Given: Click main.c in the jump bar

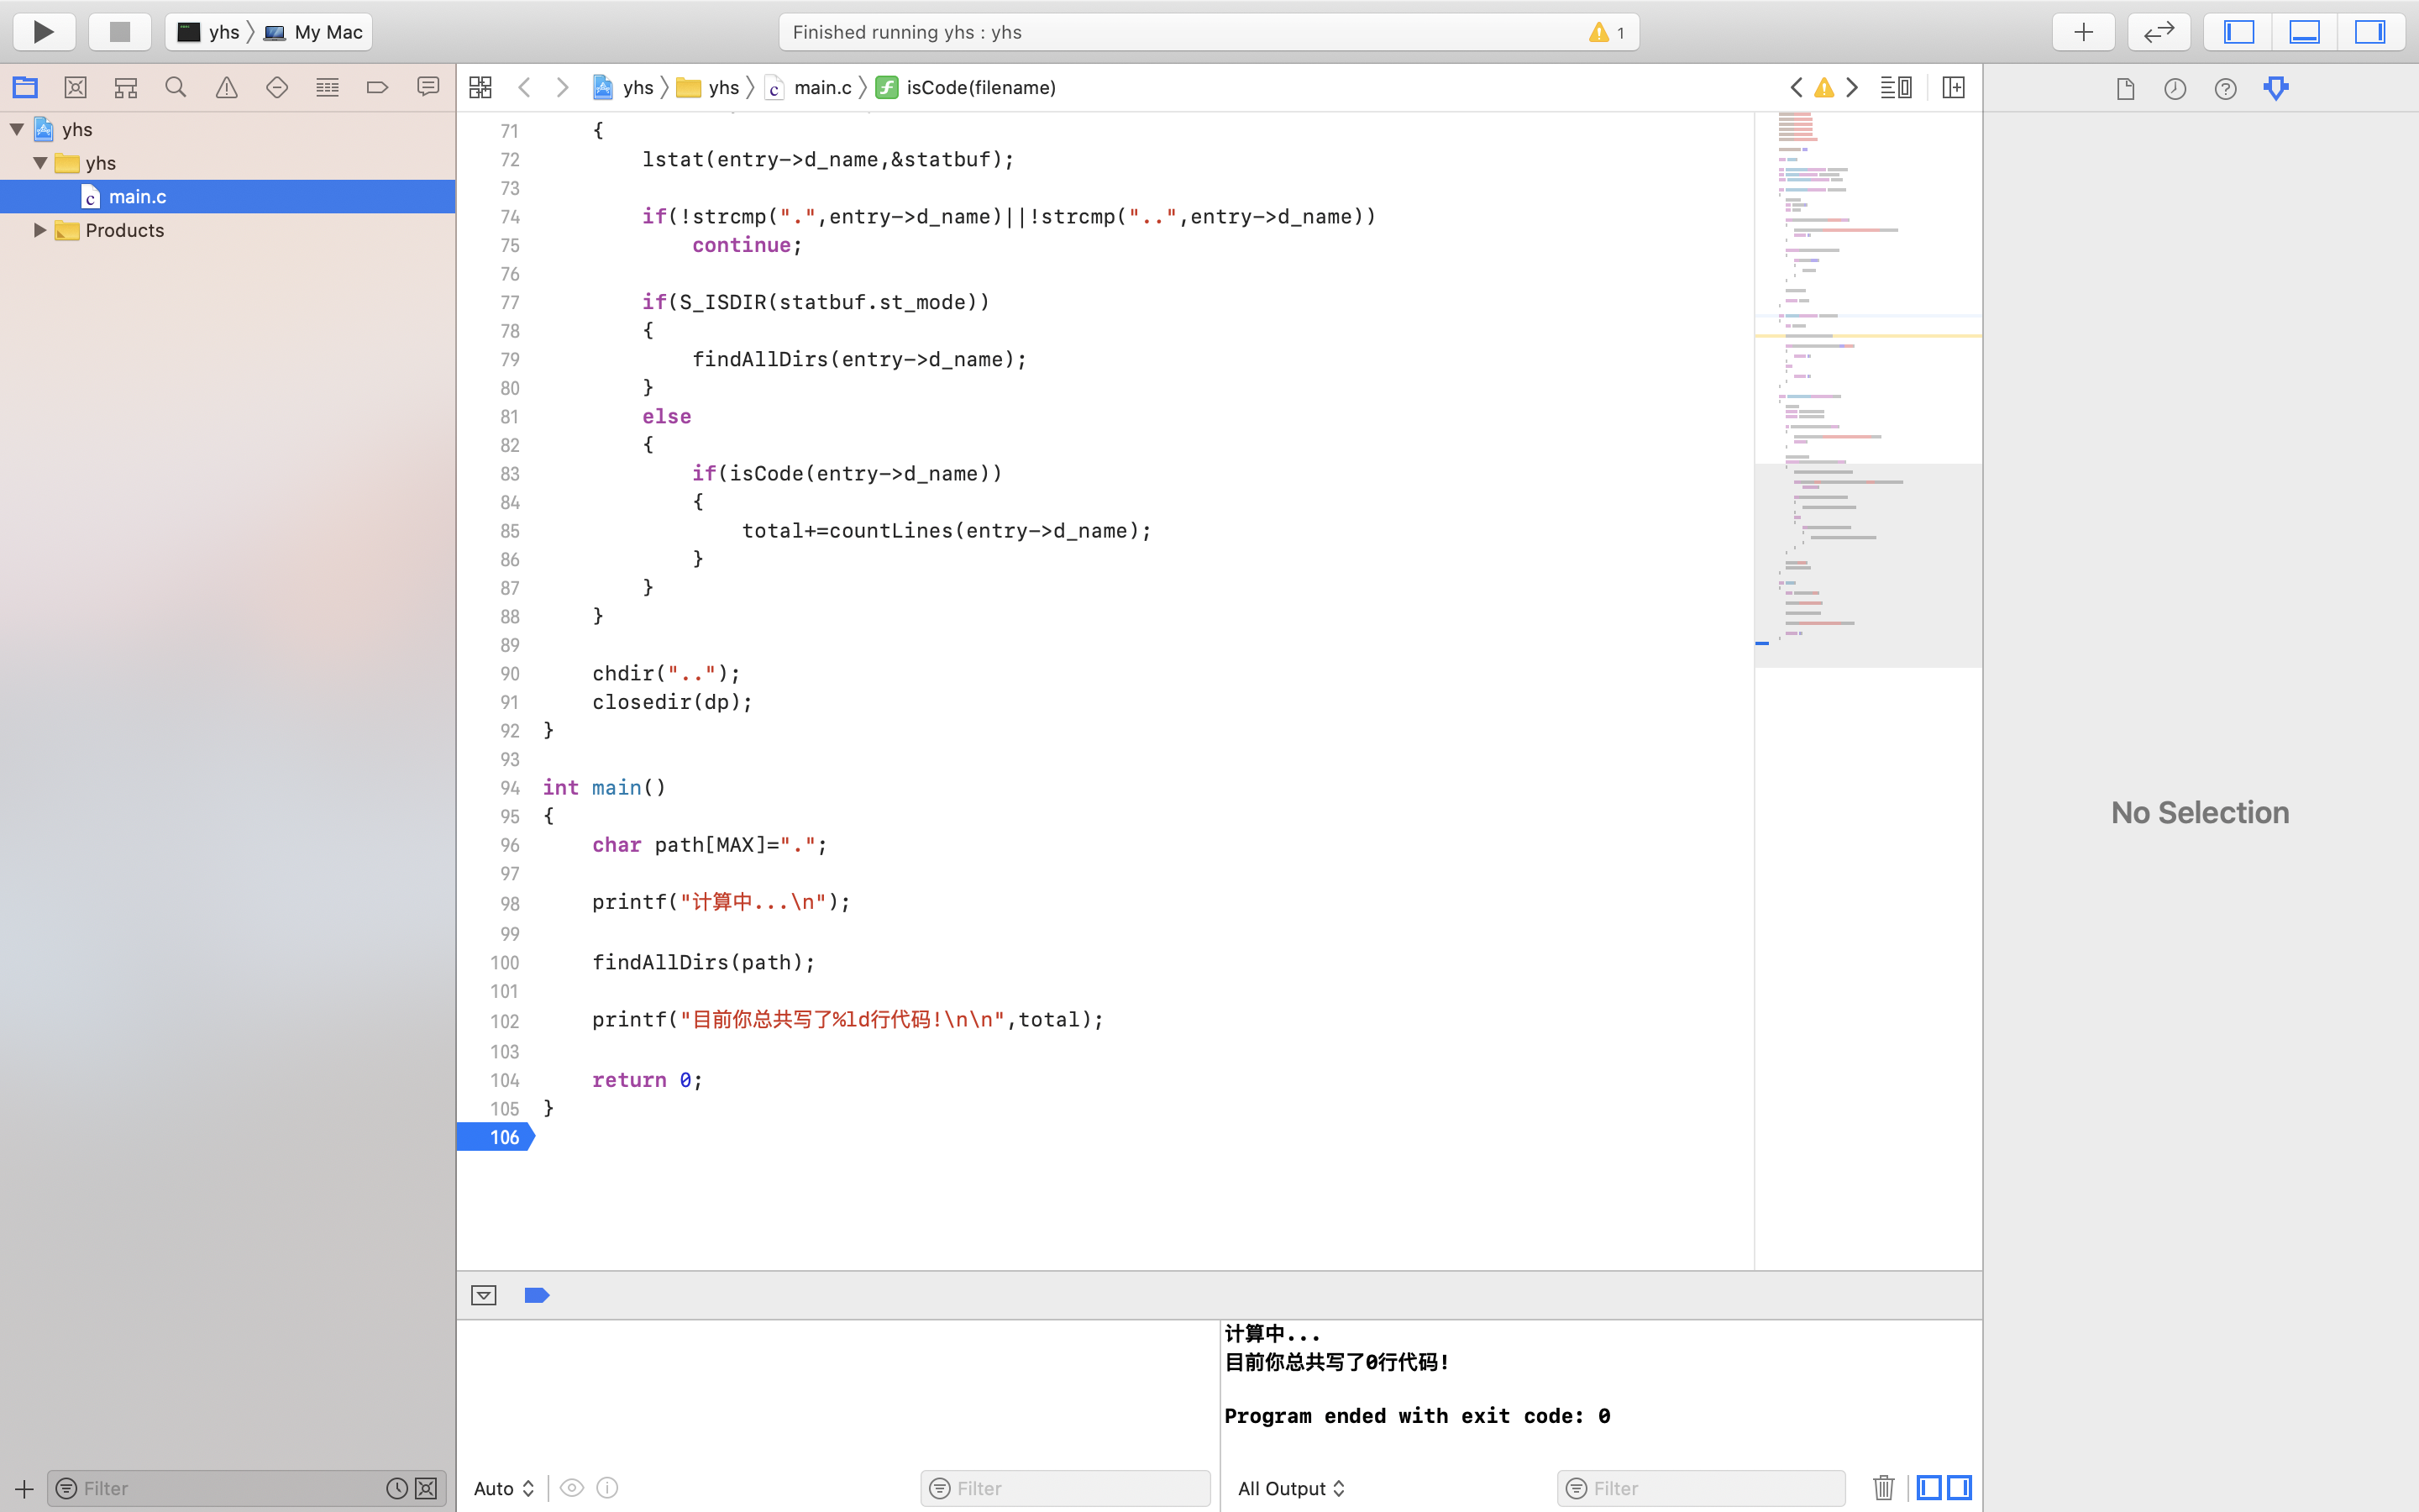Looking at the screenshot, I should click(x=809, y=88).
